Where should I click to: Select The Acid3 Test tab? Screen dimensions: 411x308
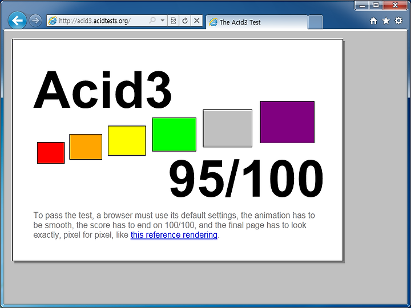pos(257,22)
